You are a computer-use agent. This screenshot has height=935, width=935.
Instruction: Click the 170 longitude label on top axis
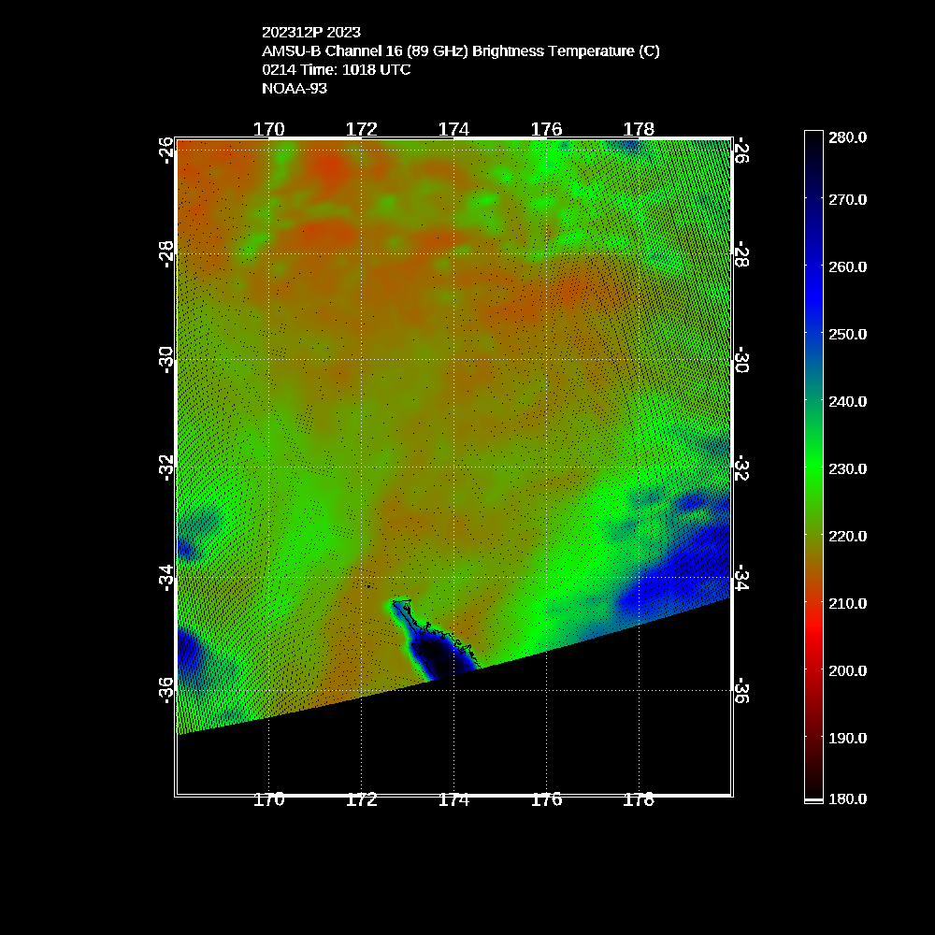pos(269,129)
